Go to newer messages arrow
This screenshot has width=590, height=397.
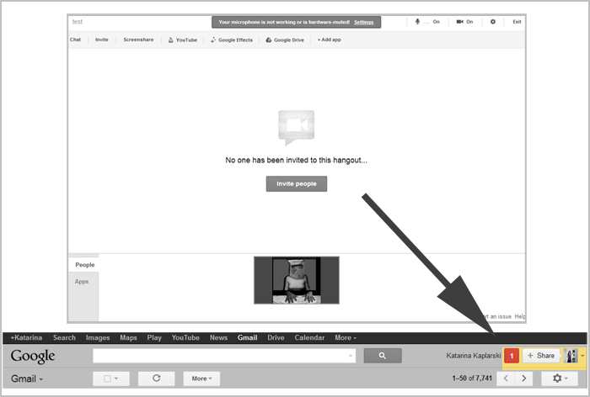[506, 378]
